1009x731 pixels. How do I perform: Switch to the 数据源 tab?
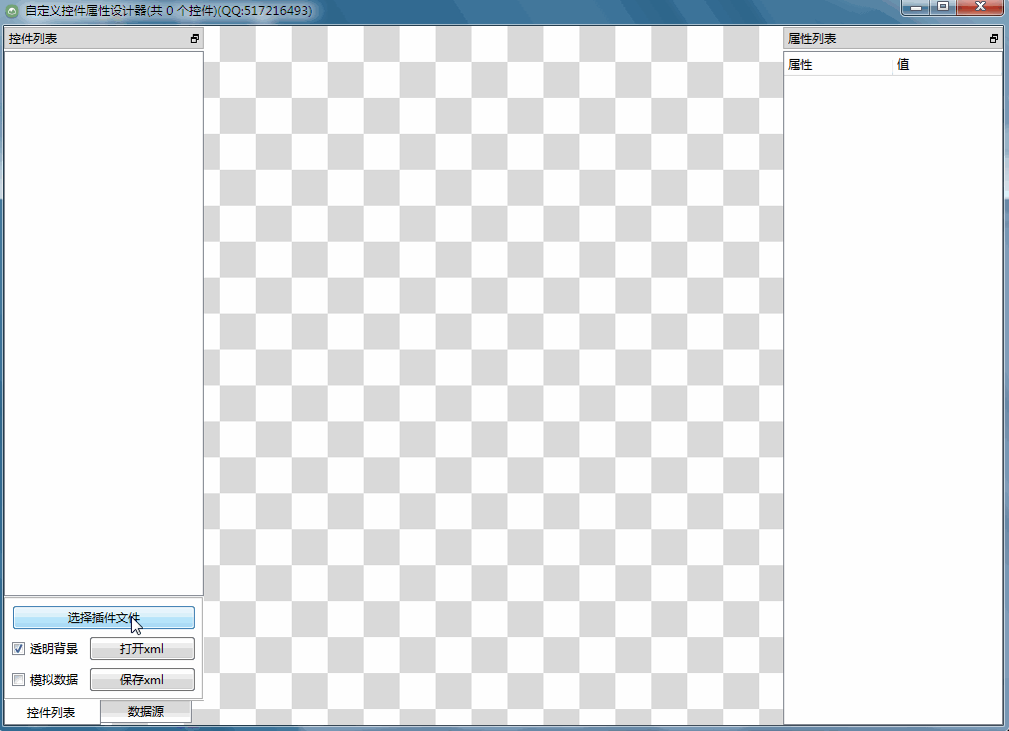[x=146, y=712]
